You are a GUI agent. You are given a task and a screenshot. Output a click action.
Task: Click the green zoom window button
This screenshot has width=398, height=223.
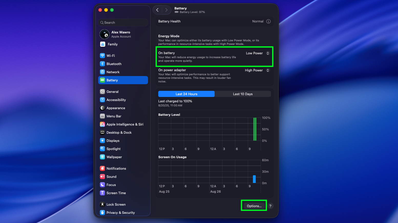point(112,10)
